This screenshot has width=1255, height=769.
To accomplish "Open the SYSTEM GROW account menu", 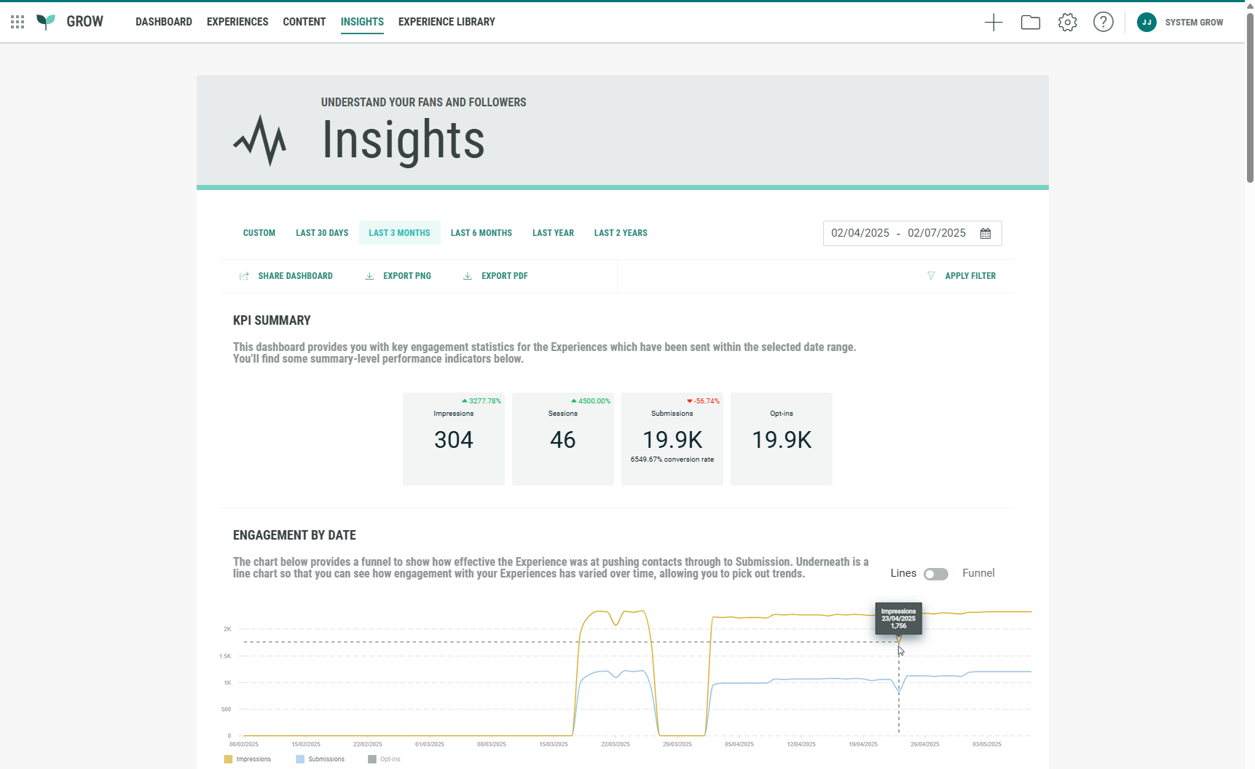I will pos(1194,23).
